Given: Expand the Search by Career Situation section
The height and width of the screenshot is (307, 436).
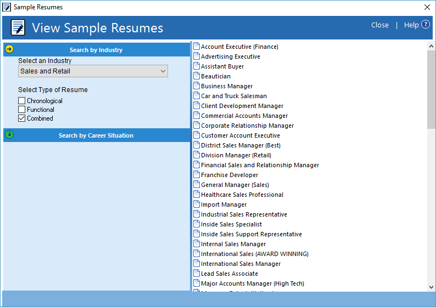Looking at the screenshot, I should (96, 135).
